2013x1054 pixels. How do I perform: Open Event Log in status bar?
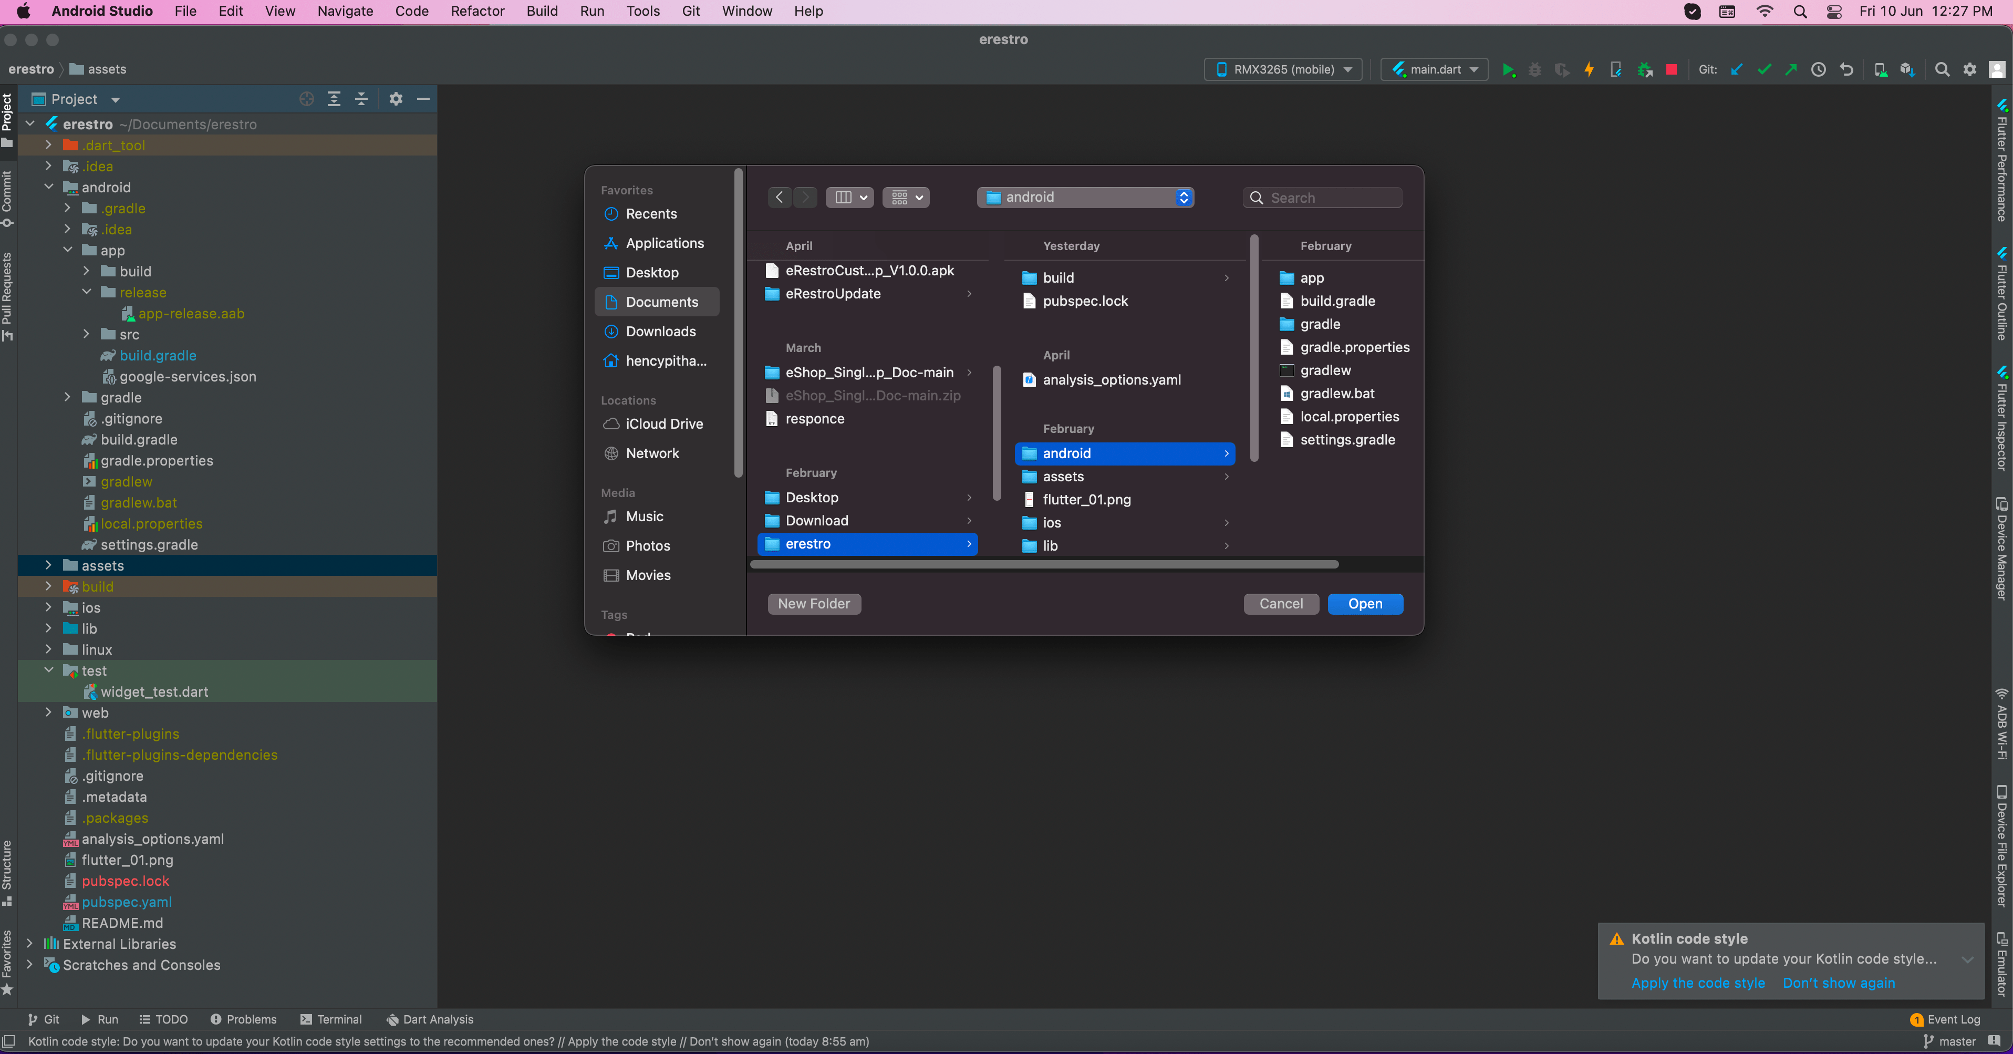pos(1945,1020)
